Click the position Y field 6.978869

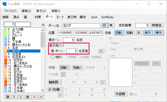point(80,33)
